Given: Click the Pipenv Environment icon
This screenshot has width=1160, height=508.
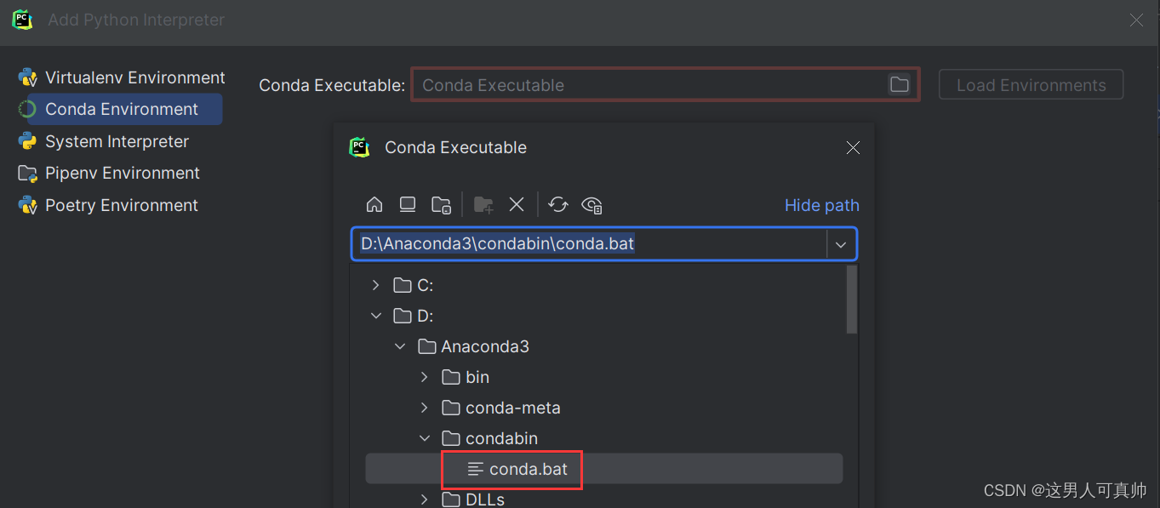Looking at the screenshot, I should 27,174.
